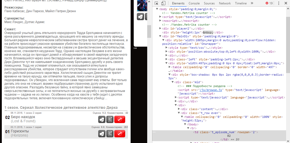290x143 pixels.
Task: Open the Network tab
Action: [225, 3]
